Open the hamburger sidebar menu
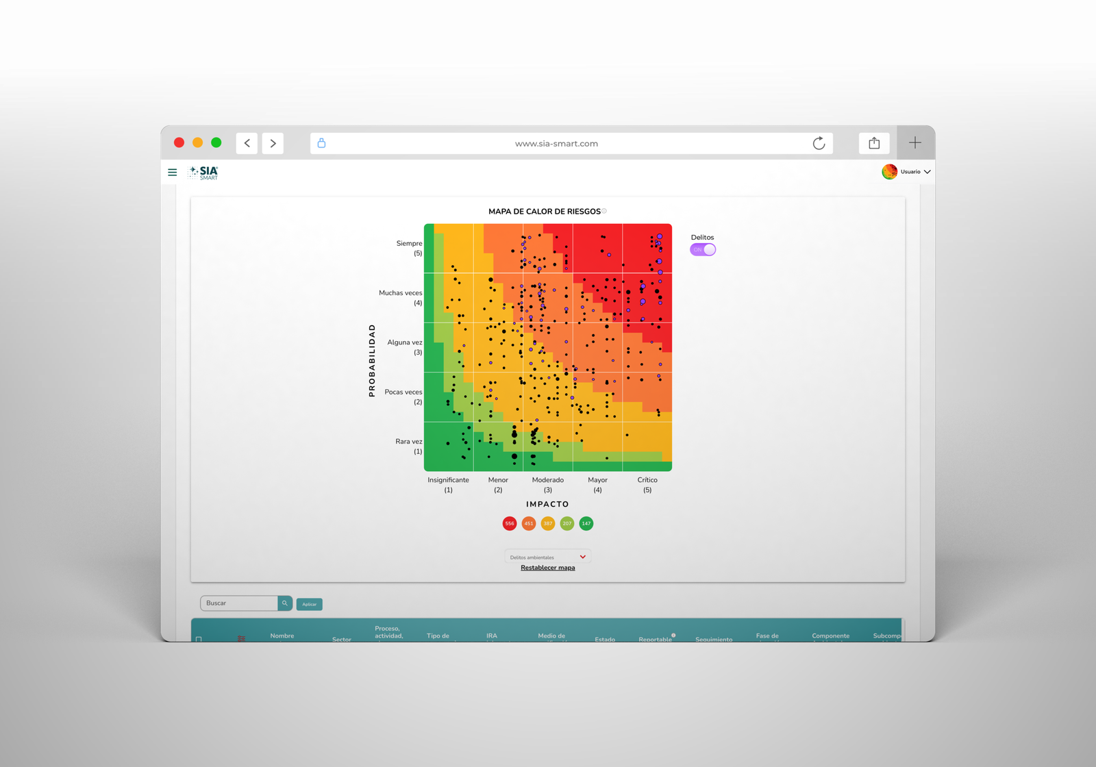The height and width of the screenshot is (767, 1096). click(173, 172)
